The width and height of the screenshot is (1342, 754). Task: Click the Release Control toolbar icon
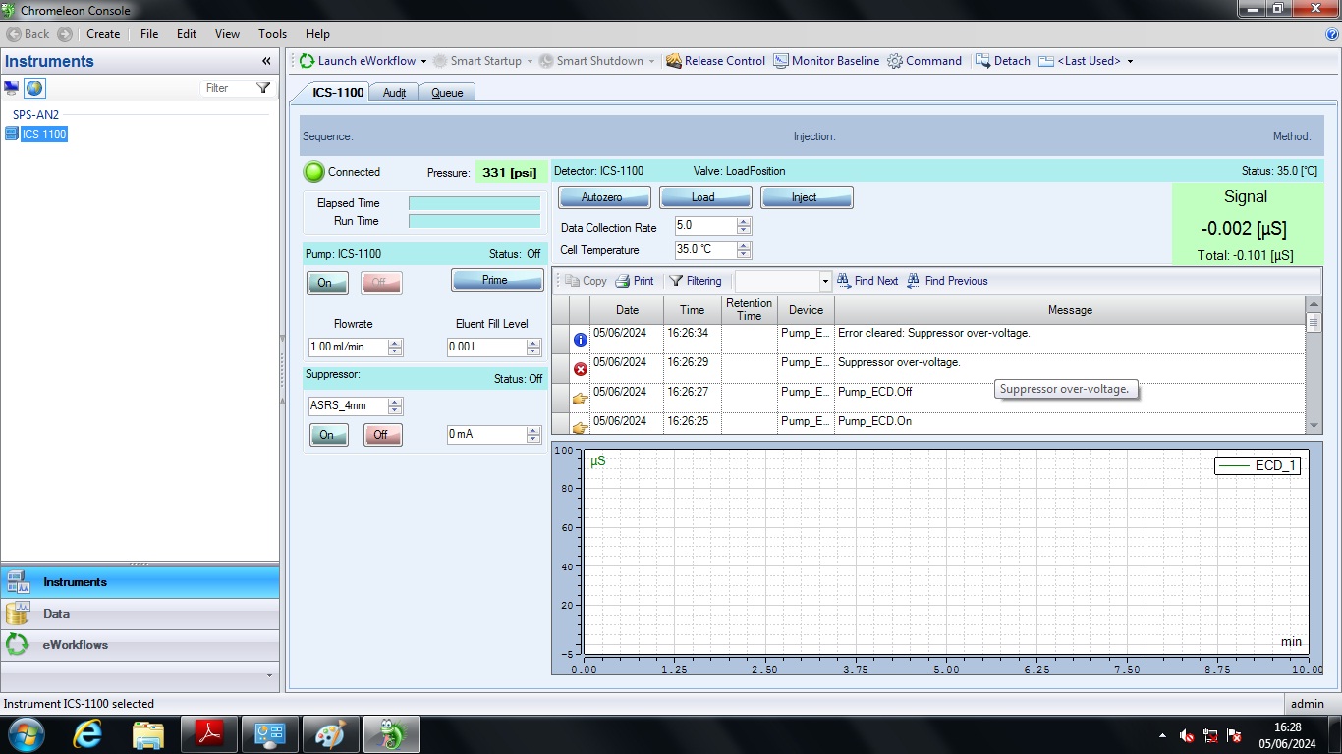tap(674, 61)
